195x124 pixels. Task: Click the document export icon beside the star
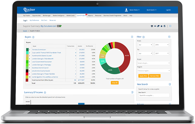click(x=165, y=26)
